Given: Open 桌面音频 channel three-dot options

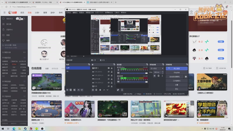Looking at the screenshot, I should tap(118, 79).
